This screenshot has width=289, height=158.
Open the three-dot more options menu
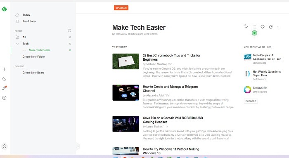(279, 27)
